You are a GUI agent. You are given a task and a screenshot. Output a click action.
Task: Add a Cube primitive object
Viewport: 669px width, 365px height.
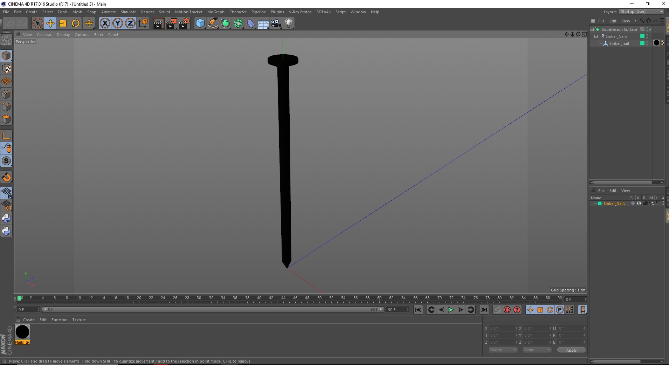(200, 23)
